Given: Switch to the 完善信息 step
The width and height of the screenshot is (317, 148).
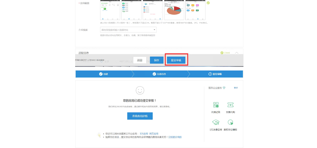Looking at the screenshot, I should 159,74.
